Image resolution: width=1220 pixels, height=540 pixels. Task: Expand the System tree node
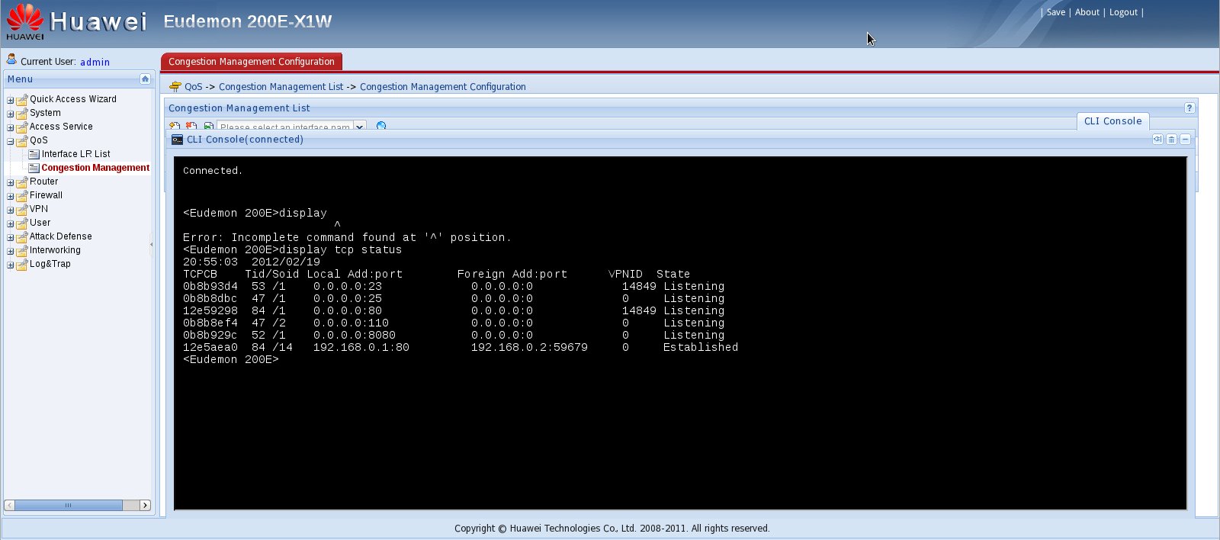(11, 114)
